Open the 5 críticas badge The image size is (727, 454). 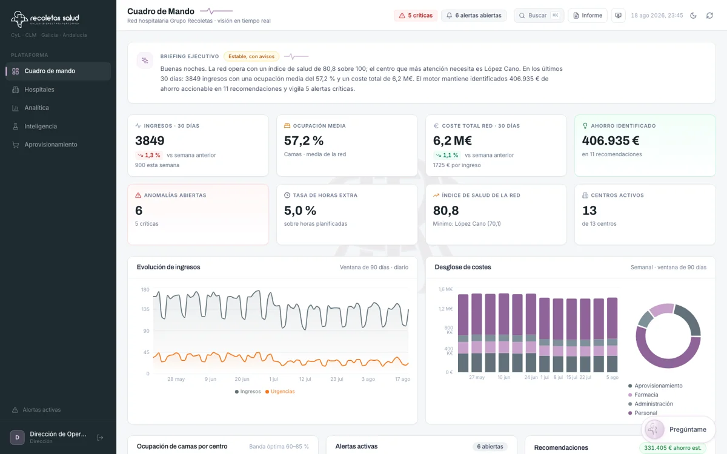click(416, 16)
